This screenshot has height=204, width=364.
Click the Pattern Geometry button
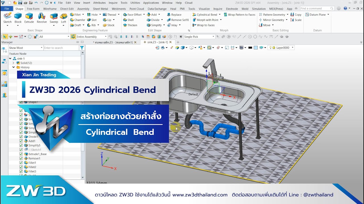click(x=273, y=14)
